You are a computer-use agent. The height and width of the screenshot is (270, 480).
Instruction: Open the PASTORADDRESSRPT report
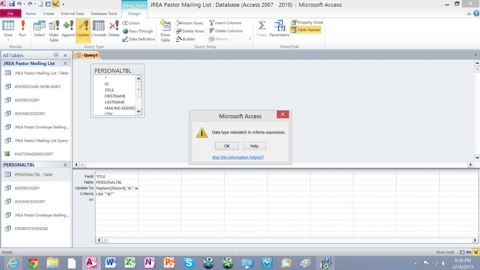[36, 154]
